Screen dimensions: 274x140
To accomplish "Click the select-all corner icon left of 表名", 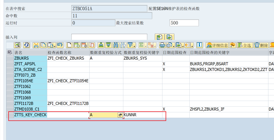I will tap(10, 52).
